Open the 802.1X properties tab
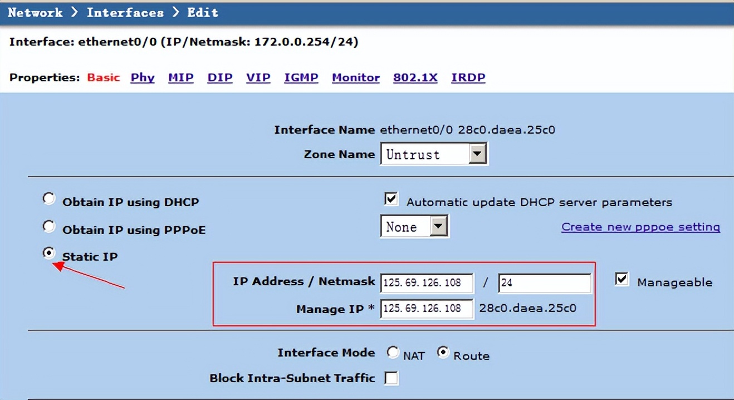Screen dimensions: 734x400 [415, 77]
